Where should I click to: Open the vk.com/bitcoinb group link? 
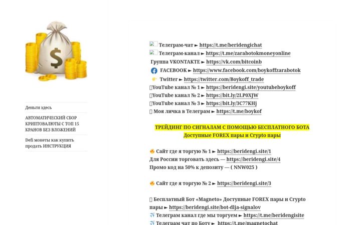(234, 62)
